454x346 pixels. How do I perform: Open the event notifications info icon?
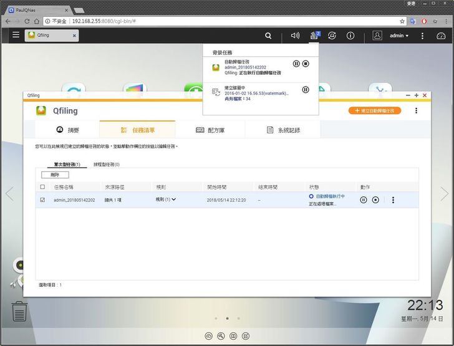[x=350, y=36]
